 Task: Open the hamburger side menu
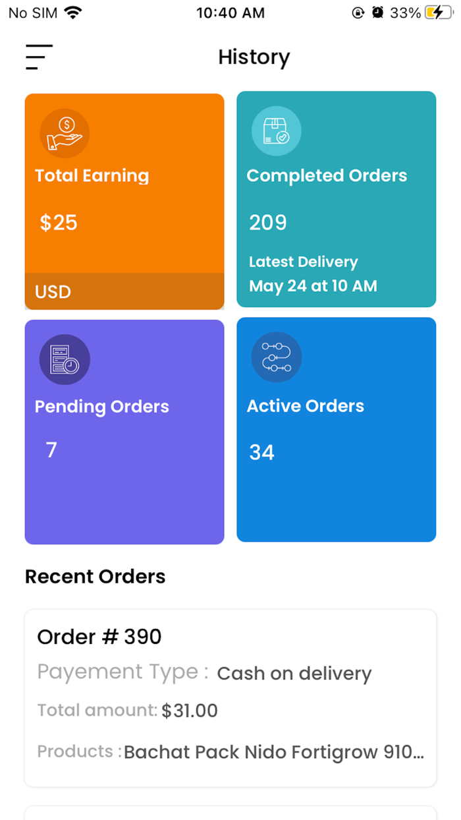39,57
